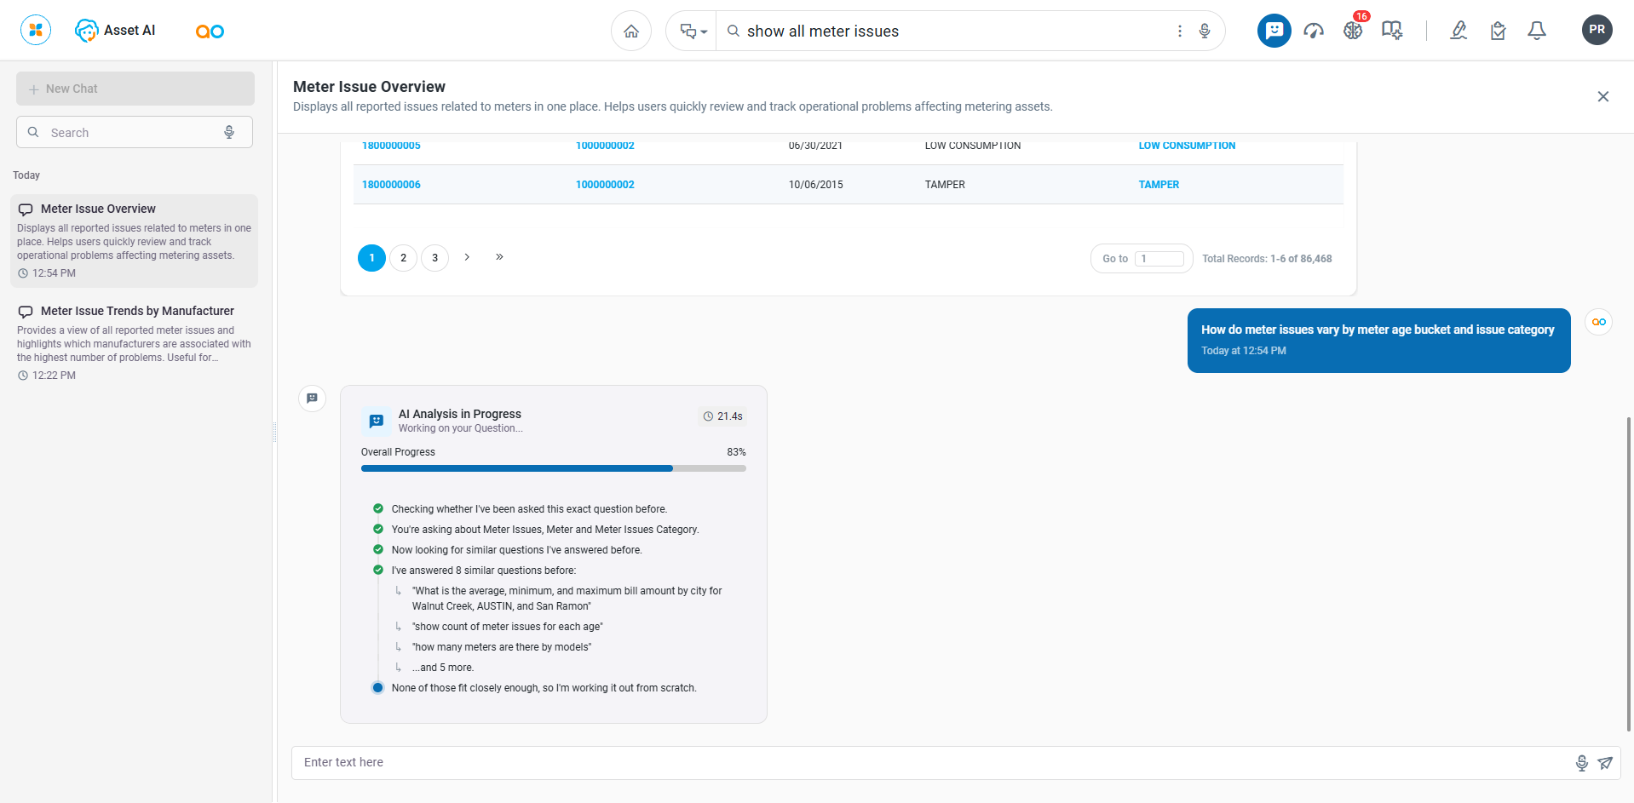Open the meter link 1800000006
Screen dimensions: 1634x803
(391, 185)
